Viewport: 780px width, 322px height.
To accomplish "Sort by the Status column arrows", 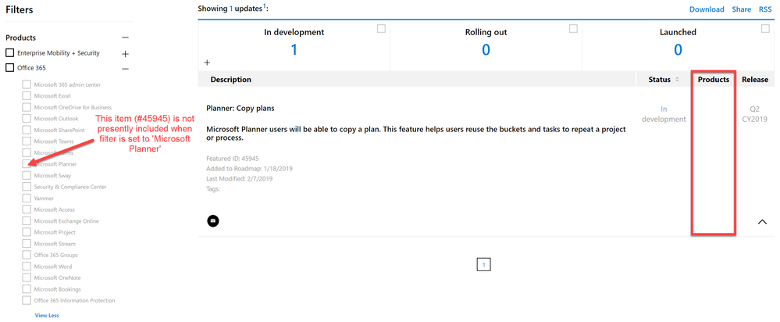I will pyautogui.click(x=676, y=80).
